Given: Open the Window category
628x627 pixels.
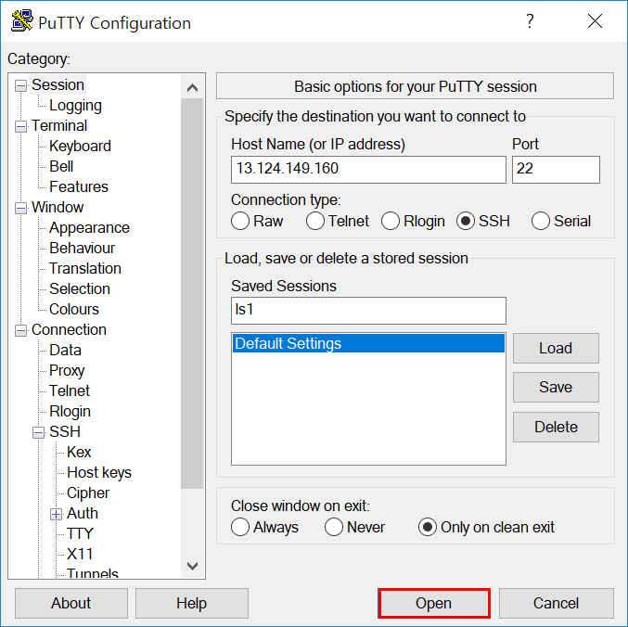Looking at the screenshot, I should click(58, 208).
